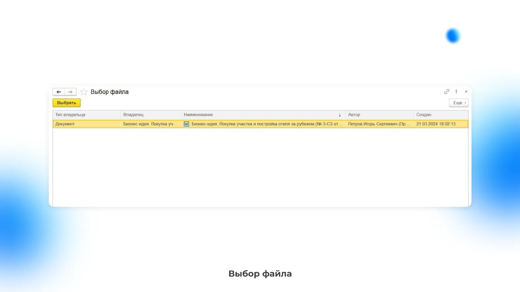
Task: Add to favorites with the star icon
Action: coord(84,92)
